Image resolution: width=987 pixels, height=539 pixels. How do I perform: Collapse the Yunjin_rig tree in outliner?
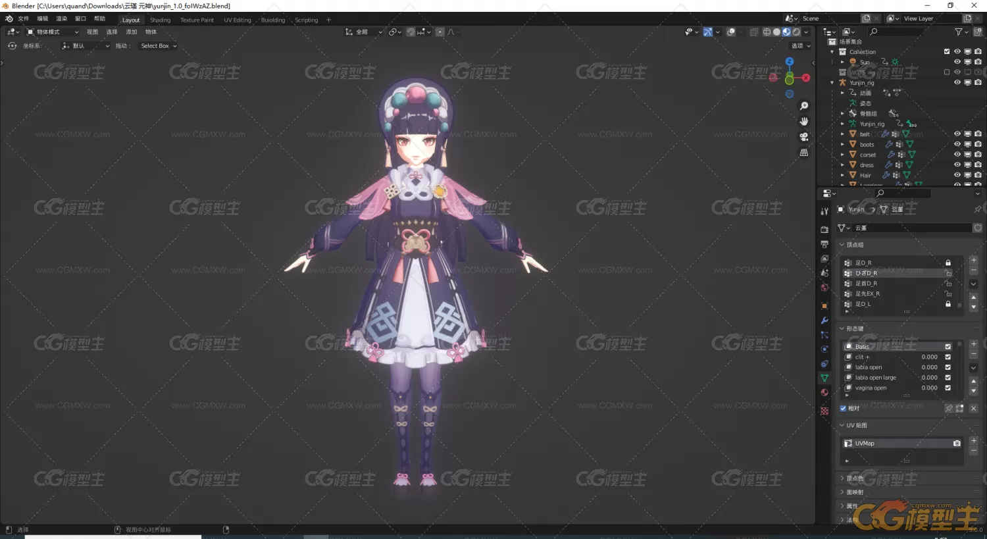832,82
